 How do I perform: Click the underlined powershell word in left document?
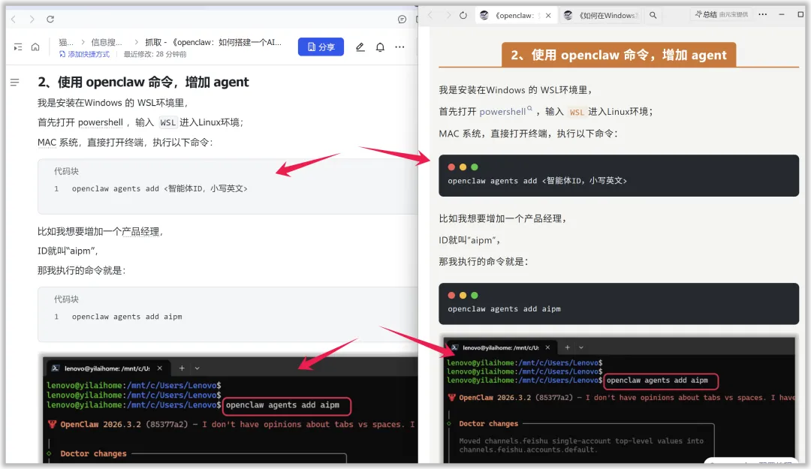click(101, 122)
